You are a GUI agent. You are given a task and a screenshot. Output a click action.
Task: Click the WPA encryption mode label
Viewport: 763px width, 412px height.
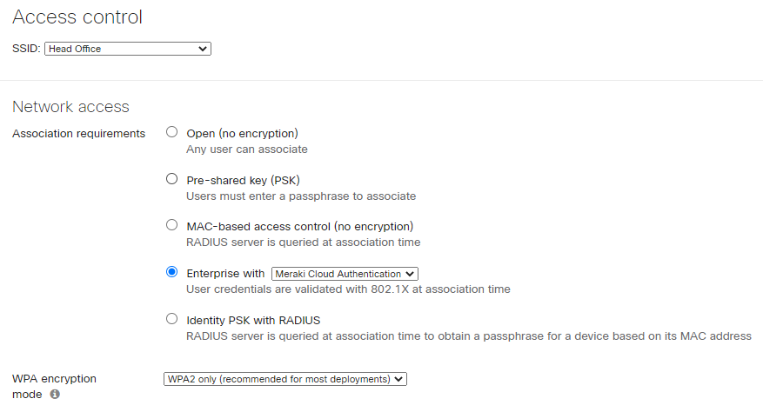[x=54, y=379]
